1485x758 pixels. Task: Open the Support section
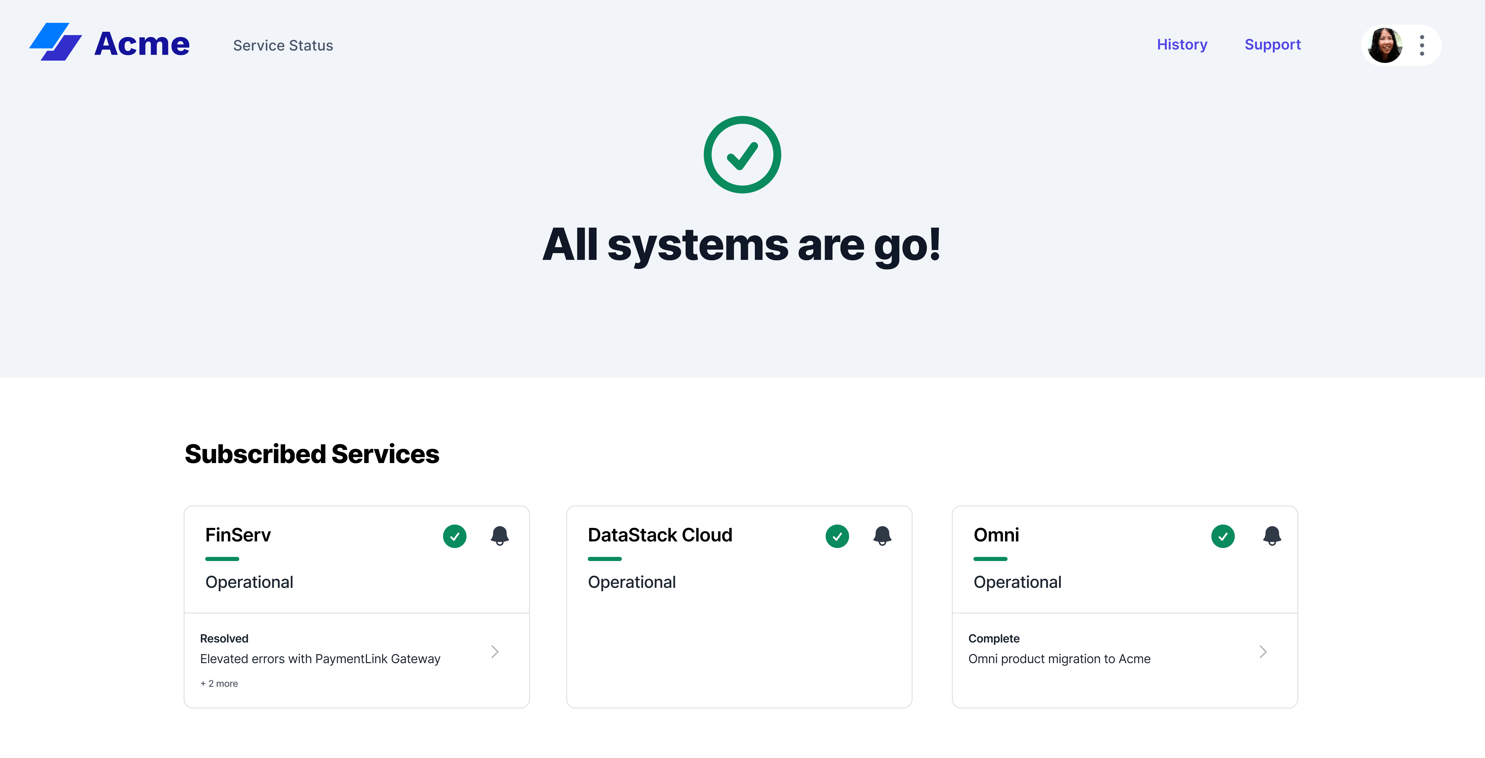pyautogui.click(x=1273, y=44)
